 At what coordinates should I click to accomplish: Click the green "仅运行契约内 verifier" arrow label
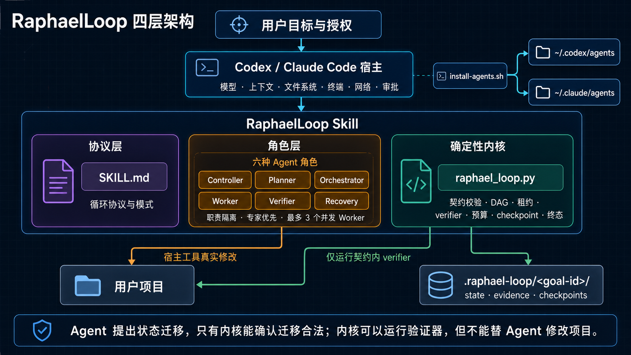(368, 257)
